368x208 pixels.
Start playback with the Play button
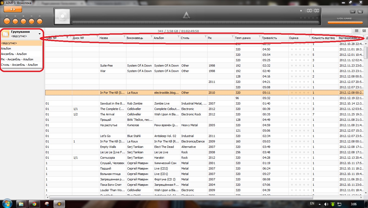pyautogui.click(x=7, y=21)
